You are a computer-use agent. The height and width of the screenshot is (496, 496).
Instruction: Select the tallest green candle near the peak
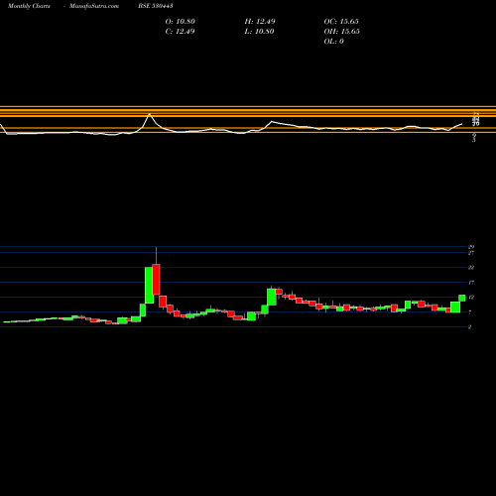(x=149, y=285)
